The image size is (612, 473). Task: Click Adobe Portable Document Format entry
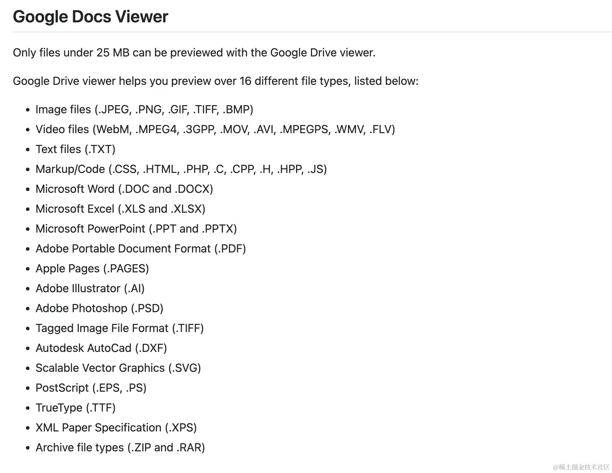click(x=141, y=249)
